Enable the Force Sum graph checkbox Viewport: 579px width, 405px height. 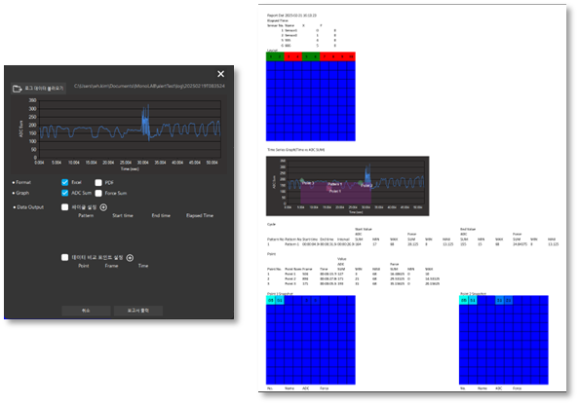98,193
